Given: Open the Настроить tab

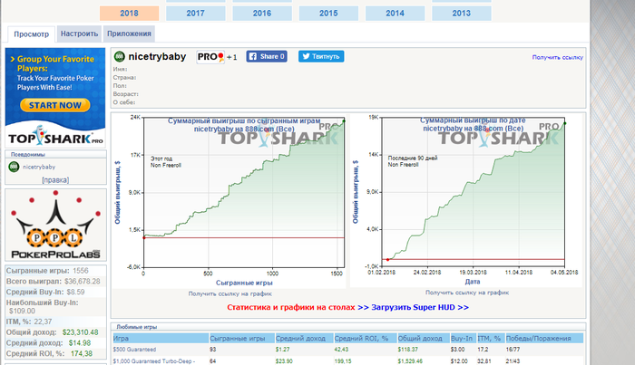Looking at the screenshot, I should [x=80, y=34].
